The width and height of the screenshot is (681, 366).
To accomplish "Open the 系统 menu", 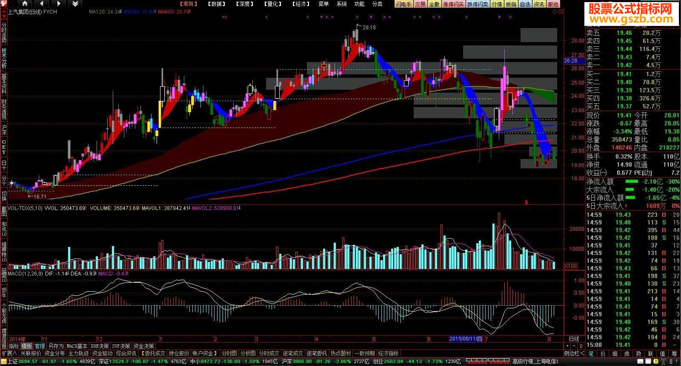I will (x=341, y=4).
